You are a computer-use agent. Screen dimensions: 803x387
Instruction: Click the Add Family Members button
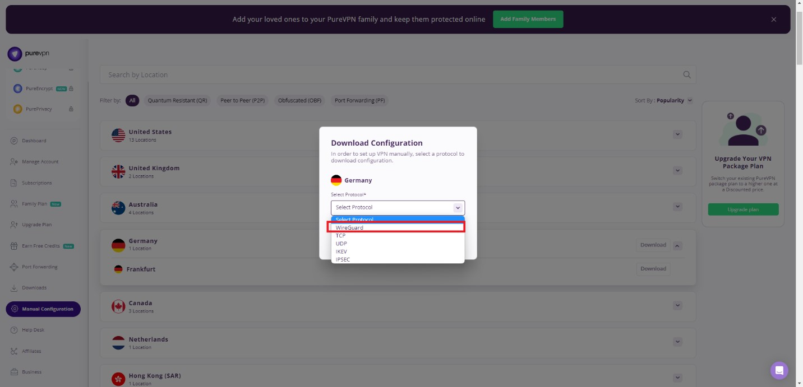tap(528, 19)
